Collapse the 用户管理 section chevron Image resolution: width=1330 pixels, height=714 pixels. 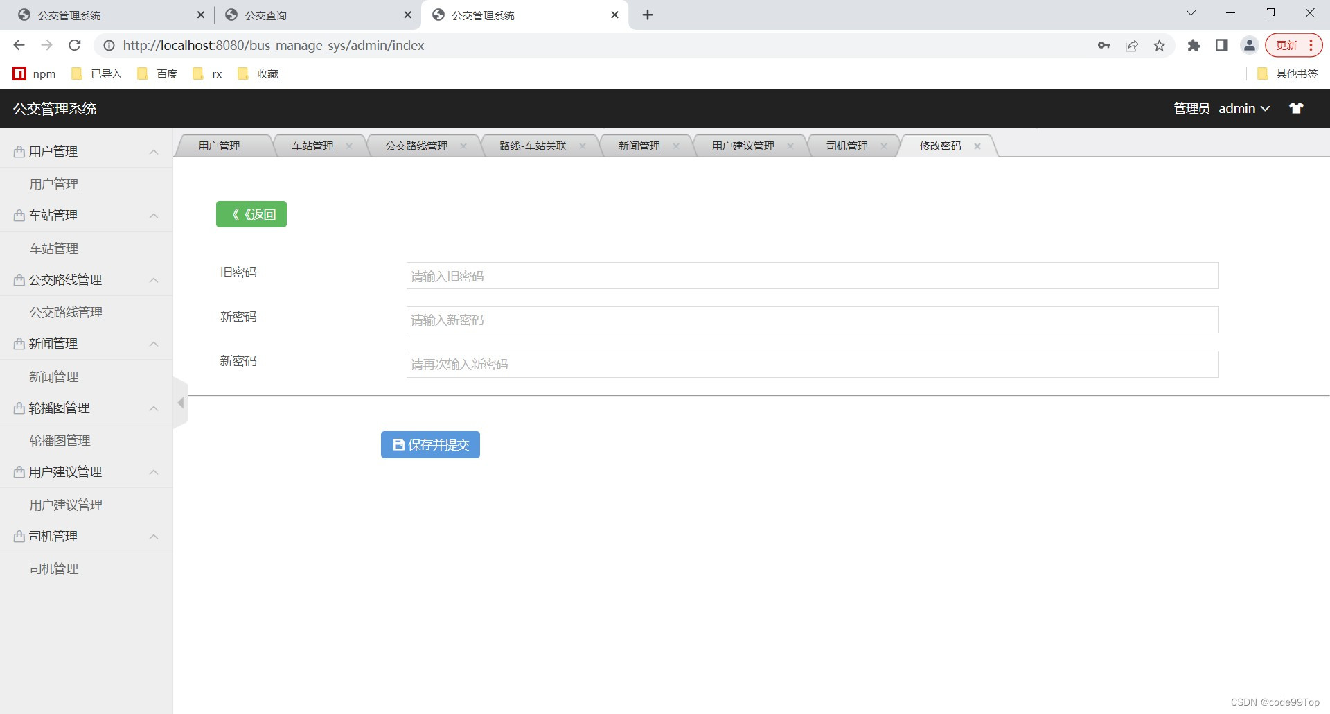tap(153, 152)
